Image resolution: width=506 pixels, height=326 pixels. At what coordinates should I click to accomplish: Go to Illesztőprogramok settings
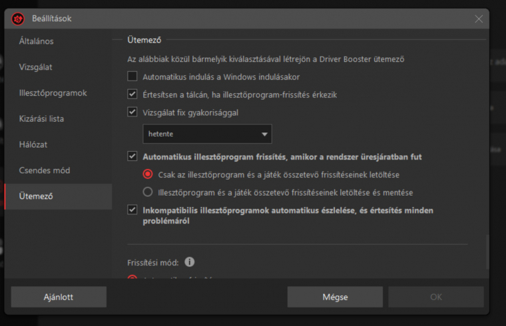(x=59, y=93)
